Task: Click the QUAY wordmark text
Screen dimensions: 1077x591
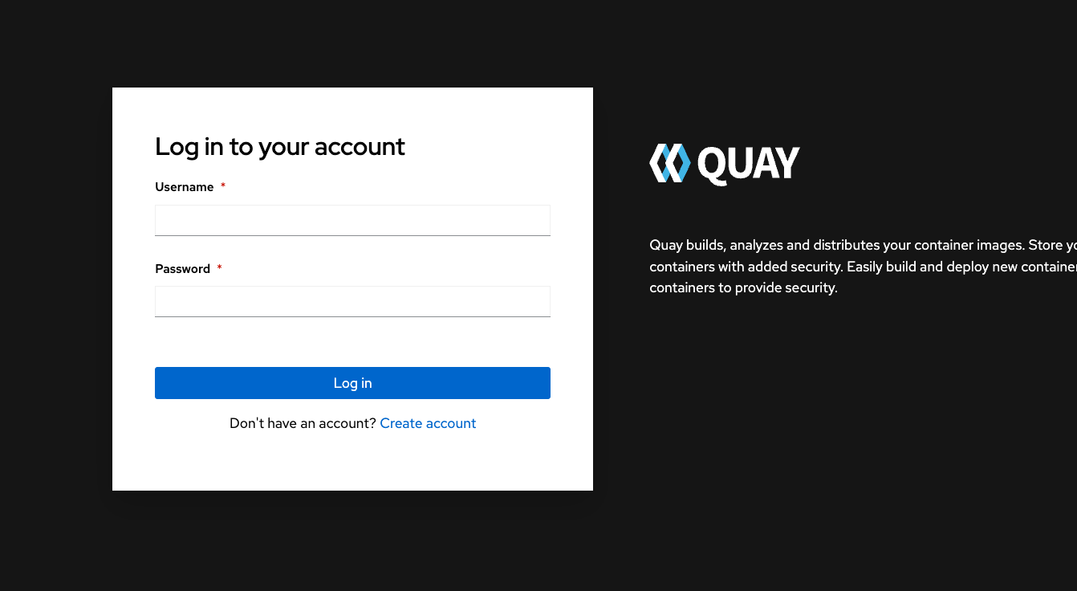Action: pyautogui.click(x=748, y=164)
